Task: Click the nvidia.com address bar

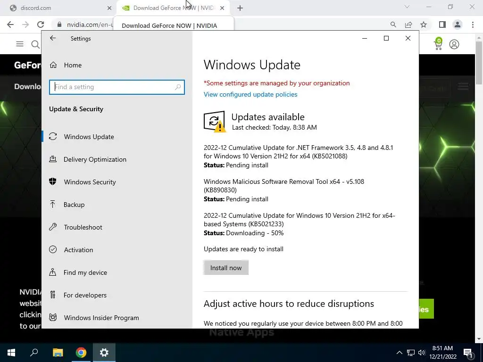Action: (89, 25)
